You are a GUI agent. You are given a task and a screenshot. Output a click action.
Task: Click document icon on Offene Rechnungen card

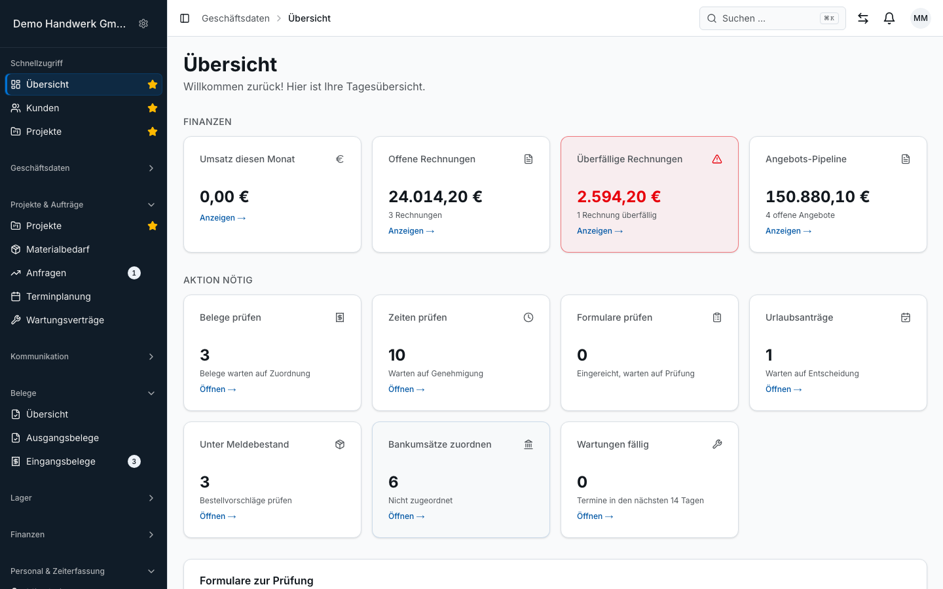pyautogui.click(x=528, y=159)
